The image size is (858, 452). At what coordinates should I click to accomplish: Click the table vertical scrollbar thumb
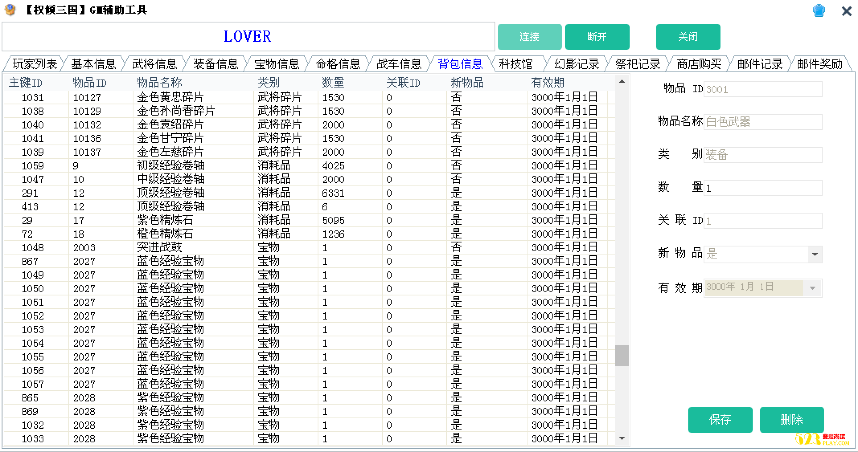click(x=622, y=356)
